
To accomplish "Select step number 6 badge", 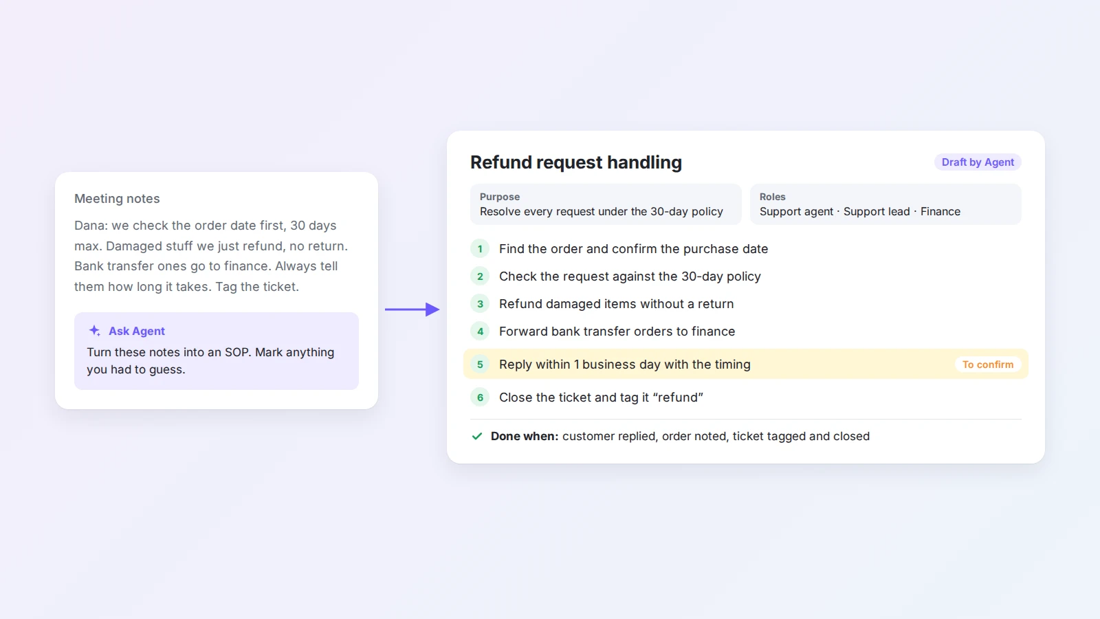I will tap(480, 398).
